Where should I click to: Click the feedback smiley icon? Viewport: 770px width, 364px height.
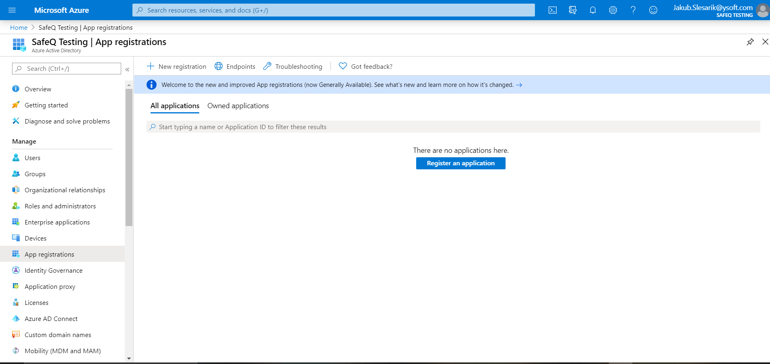click(653, 10)
